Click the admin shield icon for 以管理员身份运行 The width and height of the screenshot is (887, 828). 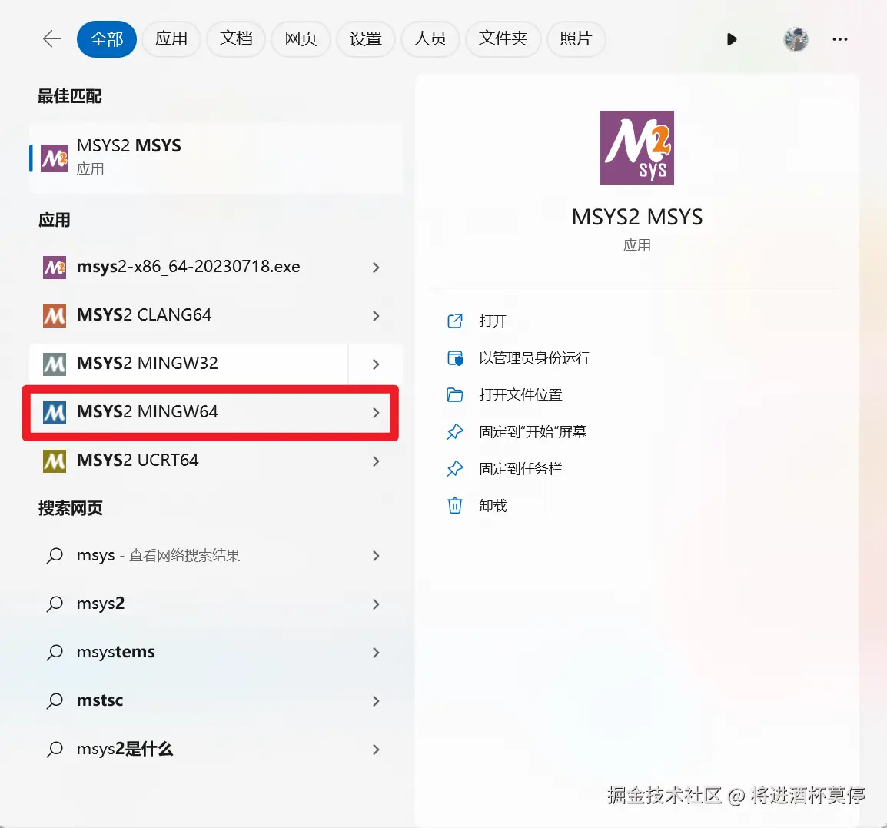coord(455,358)
